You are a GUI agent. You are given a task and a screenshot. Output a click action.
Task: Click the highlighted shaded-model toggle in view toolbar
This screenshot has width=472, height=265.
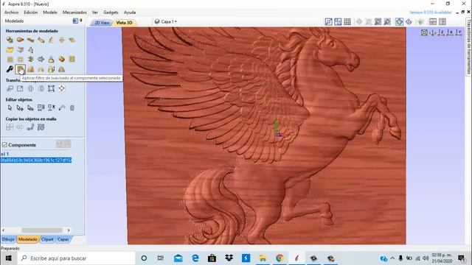tap(399, 21)
